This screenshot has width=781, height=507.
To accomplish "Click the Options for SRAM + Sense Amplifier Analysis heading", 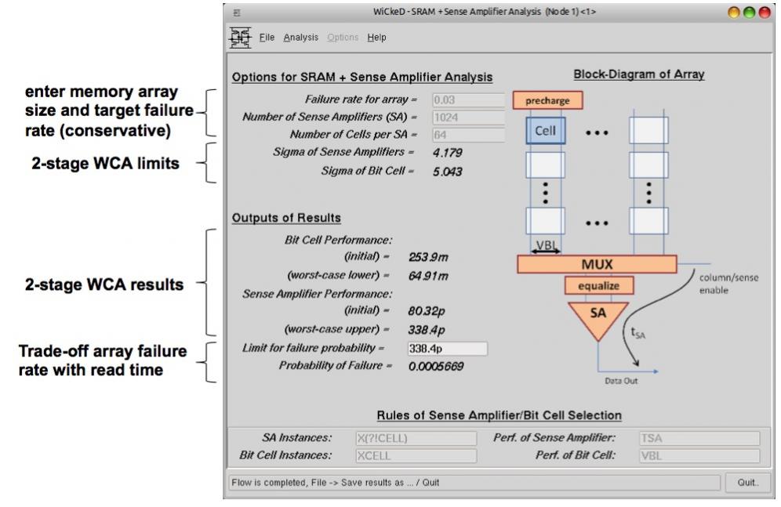I will 362,77.
